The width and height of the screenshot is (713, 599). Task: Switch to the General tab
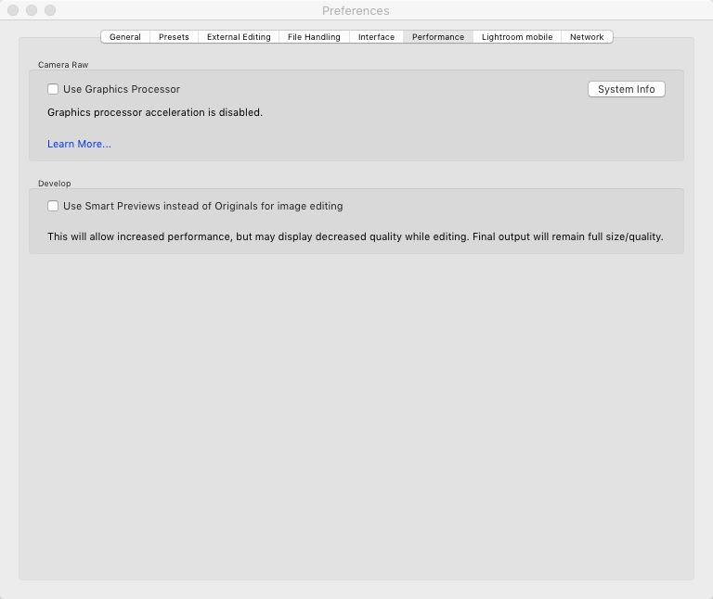click(125, 37)
